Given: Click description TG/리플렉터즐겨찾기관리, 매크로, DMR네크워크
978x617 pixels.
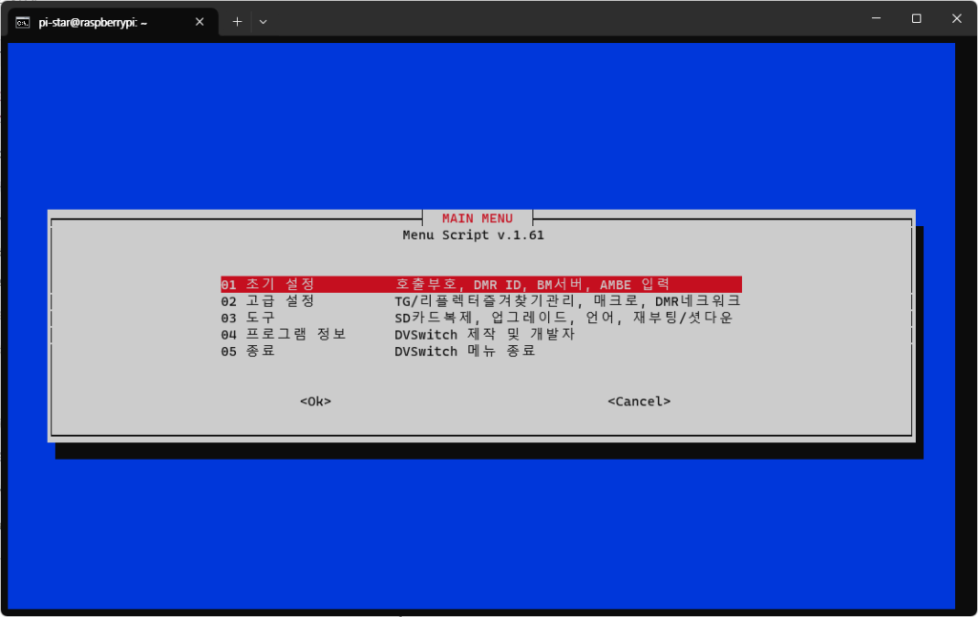Looking at the screenshot, I should [567, 301].
